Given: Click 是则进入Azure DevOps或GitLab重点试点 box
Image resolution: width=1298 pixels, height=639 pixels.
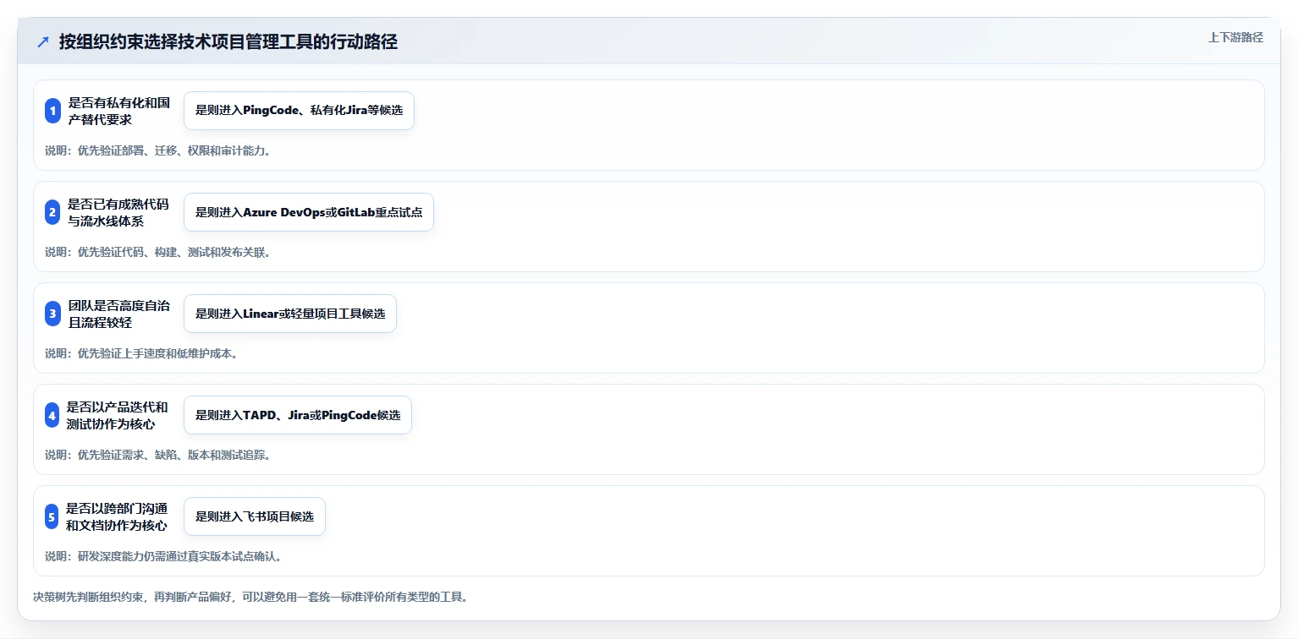Looking at the screenshot, I should coord(309,212).
